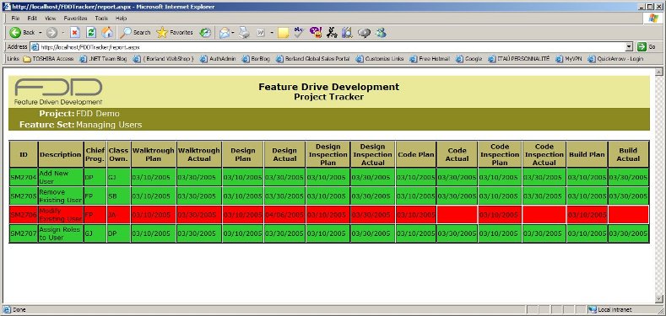Expand the Address bar dropdown arrow
The height and width of the screenshot is (316, 666).
[629, 46]
